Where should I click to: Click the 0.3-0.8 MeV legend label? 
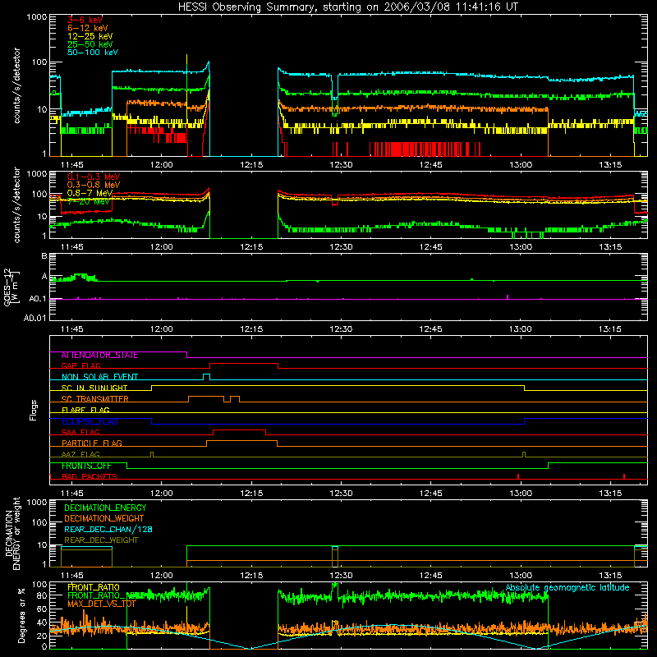point(94,185)
